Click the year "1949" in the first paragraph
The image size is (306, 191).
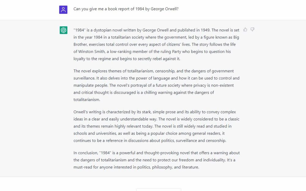coord(205,30)
